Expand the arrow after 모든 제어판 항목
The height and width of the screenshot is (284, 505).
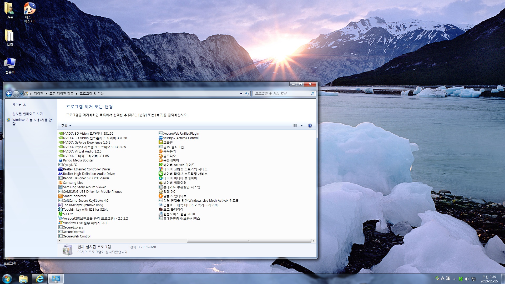coord(77,94)
